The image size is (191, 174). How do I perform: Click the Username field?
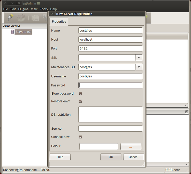tap(110, 76)
